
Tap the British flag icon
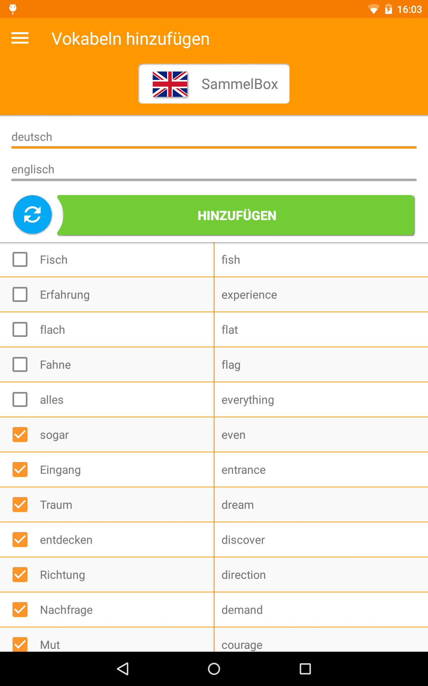(170, 84)
